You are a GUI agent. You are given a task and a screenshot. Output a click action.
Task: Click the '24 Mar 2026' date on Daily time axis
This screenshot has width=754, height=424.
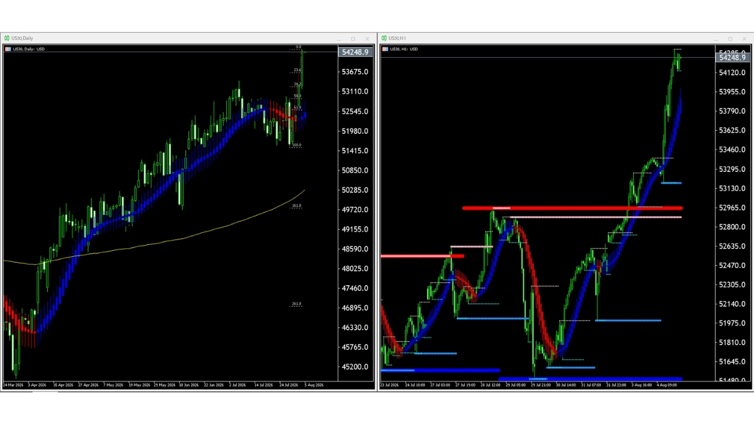(x=13, y=385)
